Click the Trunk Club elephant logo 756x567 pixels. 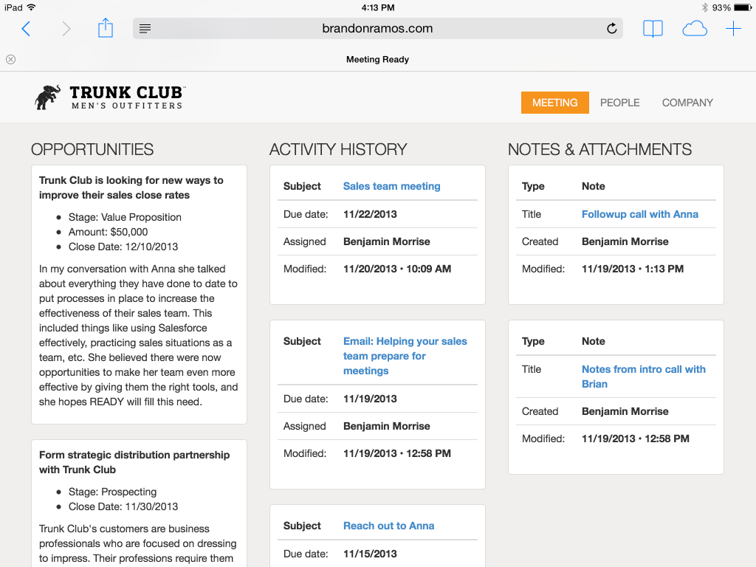tap(47, 97)
